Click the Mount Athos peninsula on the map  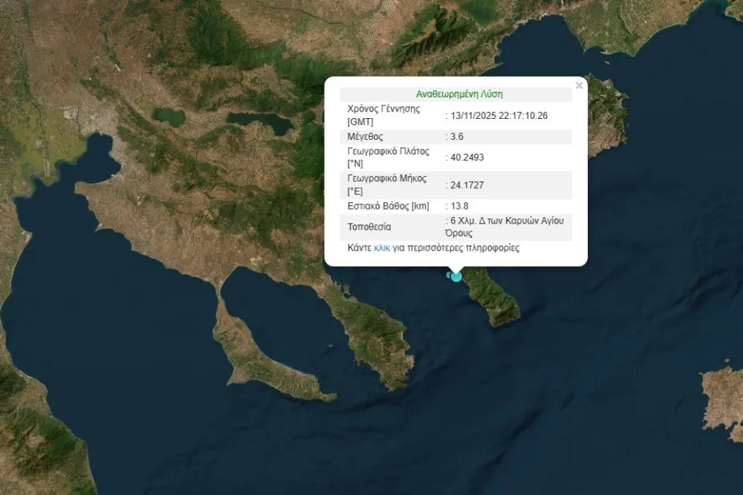[x=494, y=297]
